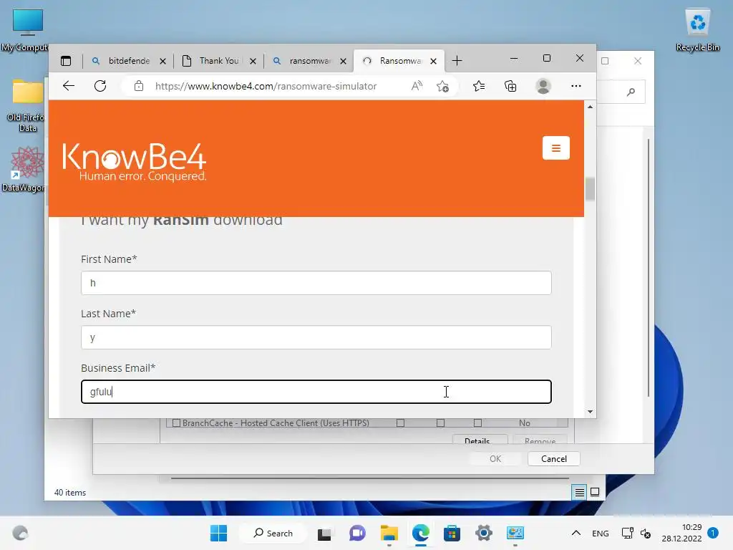Click Cancel in the background dialog
This screenshot has width=733, height=550.
click(x=554, y=459)
